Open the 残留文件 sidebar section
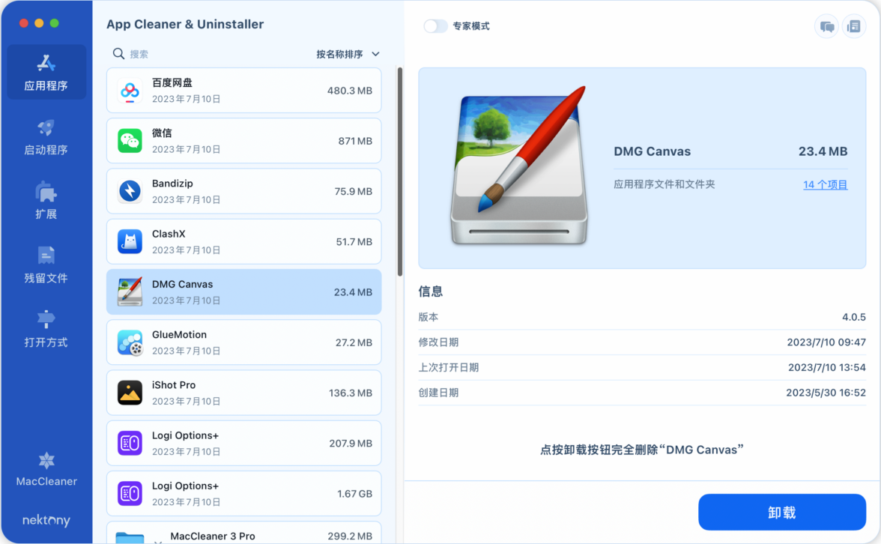Image resolution: width=881 pixels, height=544 pixels. click(46, 265)
